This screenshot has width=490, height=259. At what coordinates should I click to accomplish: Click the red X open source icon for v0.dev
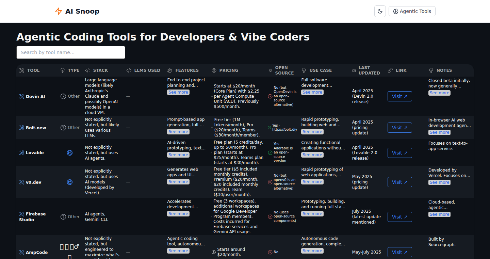(270, 182)
